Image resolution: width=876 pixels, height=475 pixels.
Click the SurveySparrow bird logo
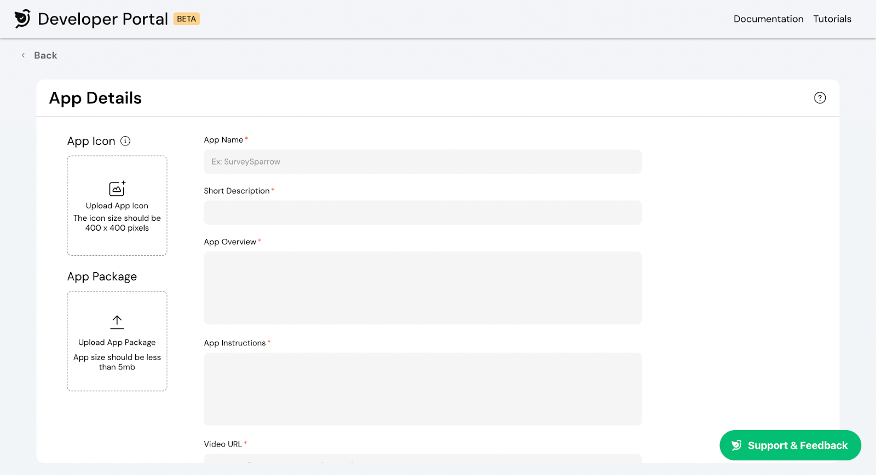tap(22, 19)
